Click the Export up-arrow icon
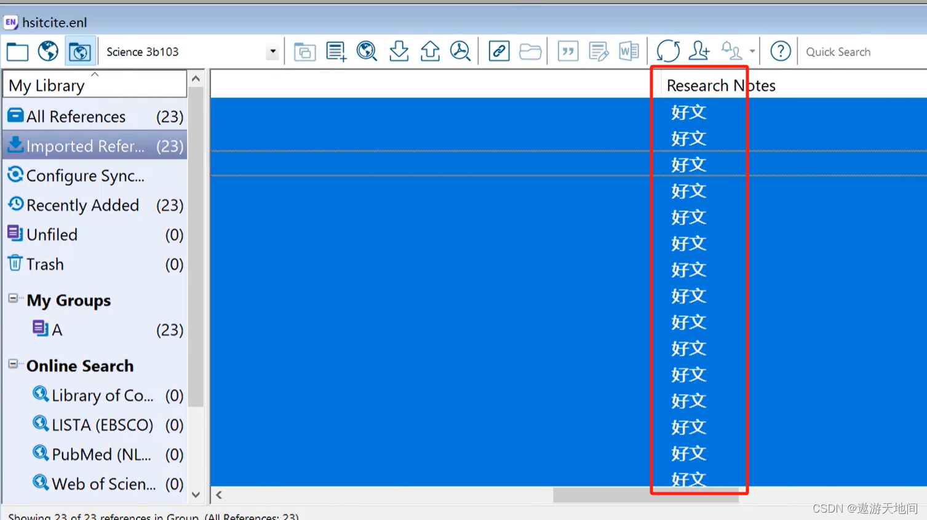The height and width of the screenshot is (520, 927). tap(430, 52)
